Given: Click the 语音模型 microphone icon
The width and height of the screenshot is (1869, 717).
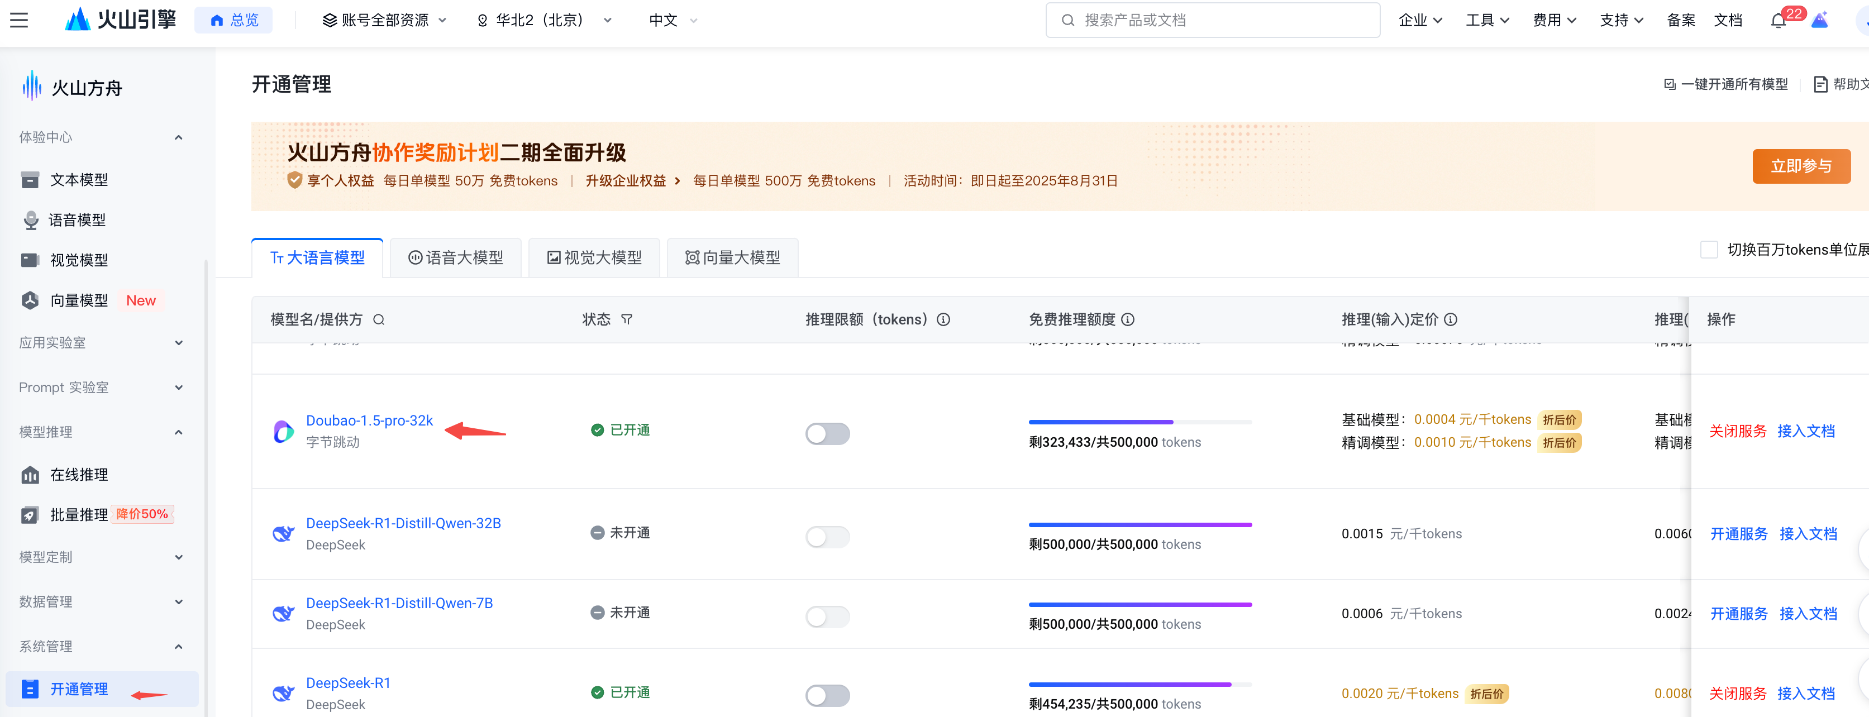Looking at the screenshot, I should point(31,221).
